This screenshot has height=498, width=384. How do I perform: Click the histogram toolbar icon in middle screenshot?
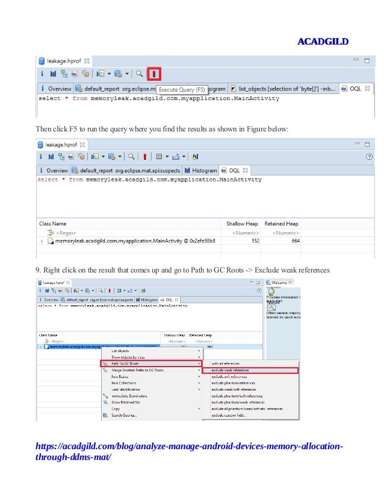(51, 157)
